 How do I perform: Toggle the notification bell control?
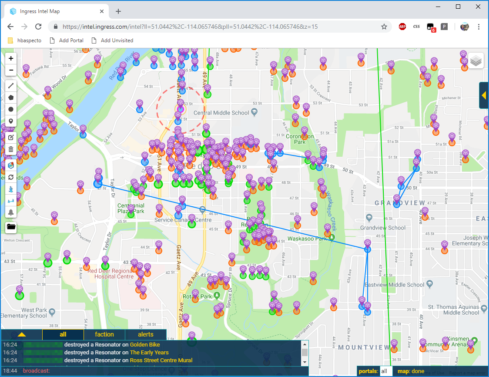[11, 212]
